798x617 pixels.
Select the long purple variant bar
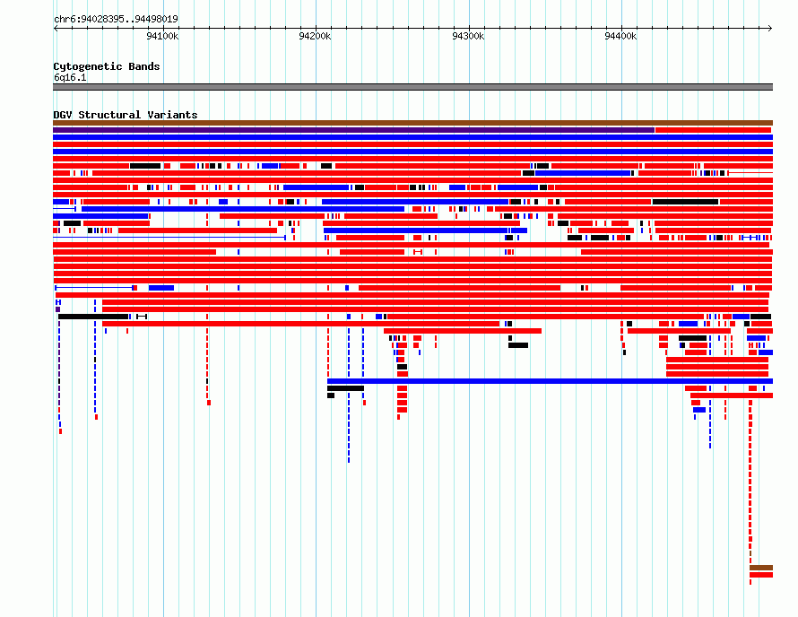pos(353,130)
